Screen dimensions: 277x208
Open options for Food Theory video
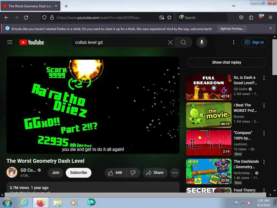(264, 190)
